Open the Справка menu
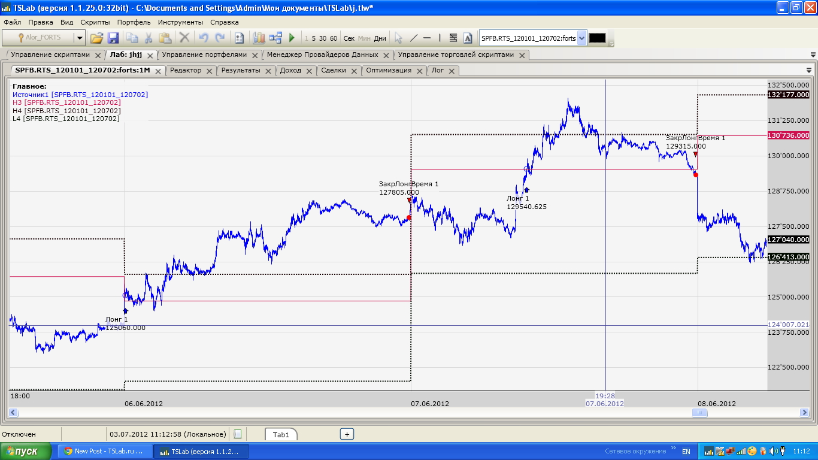The height and width of the screenshot is (460, 818). (225, 22)
